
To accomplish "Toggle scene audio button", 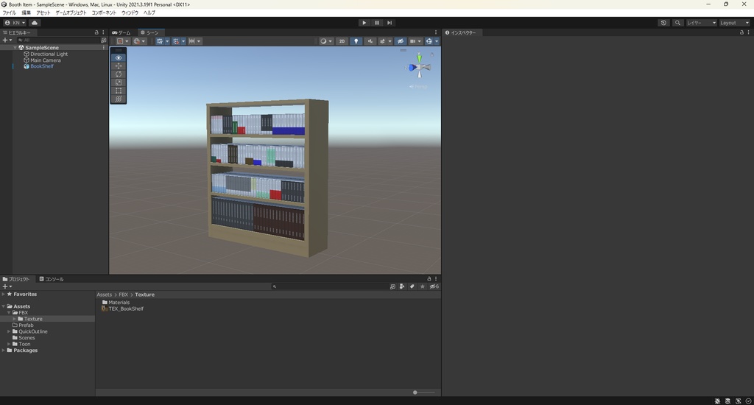I will (x=370, y=41).
